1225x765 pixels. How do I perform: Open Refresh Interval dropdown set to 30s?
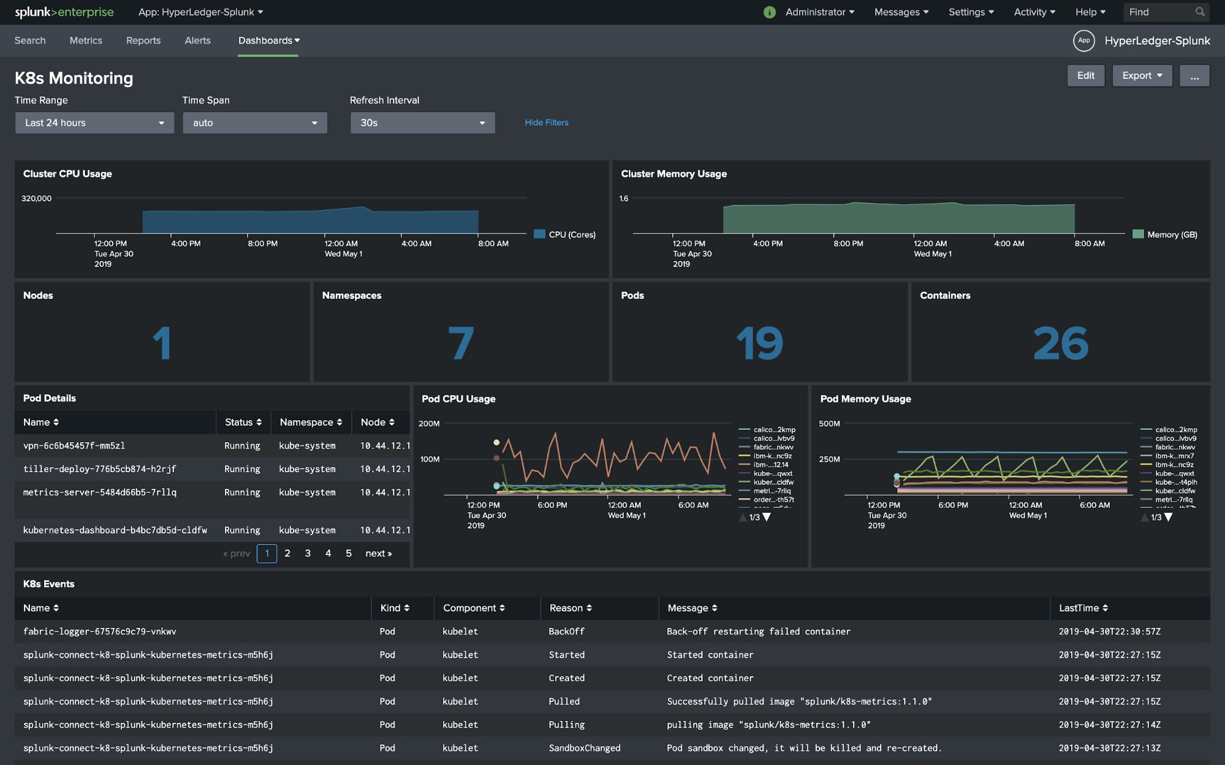422,122
